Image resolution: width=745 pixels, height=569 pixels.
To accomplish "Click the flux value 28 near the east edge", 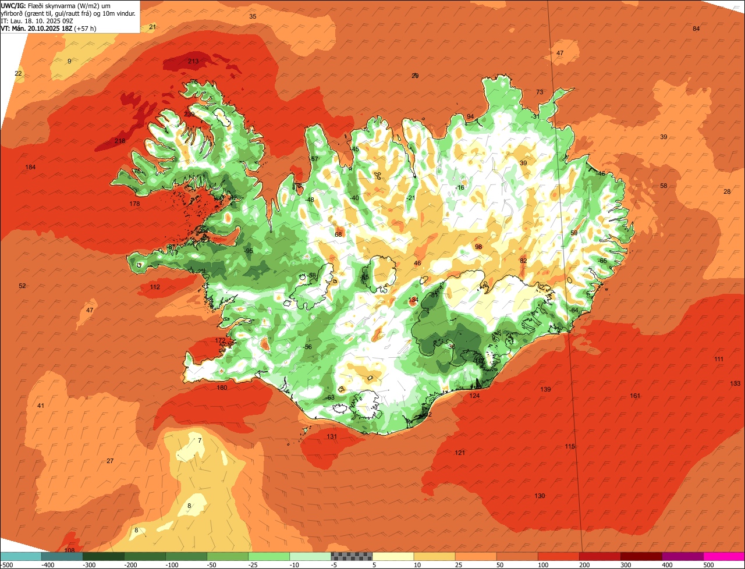I will (727, 191).
